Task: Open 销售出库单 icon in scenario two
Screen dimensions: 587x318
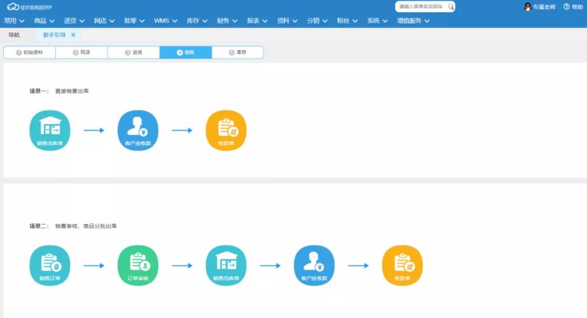Action: coord(226,265)
